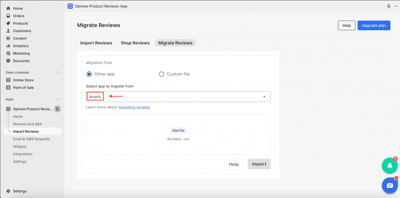Click the Customers sidebar label
The height and width of the screenshot is (198, 400).
22,31
